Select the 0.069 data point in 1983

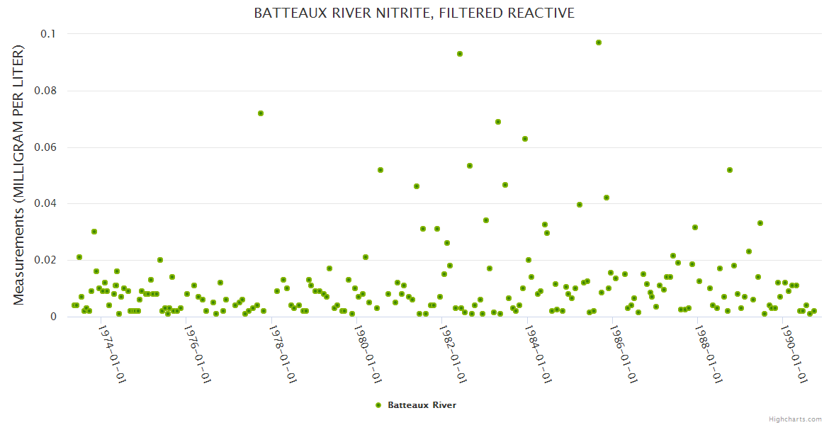(x=498, y=122)
